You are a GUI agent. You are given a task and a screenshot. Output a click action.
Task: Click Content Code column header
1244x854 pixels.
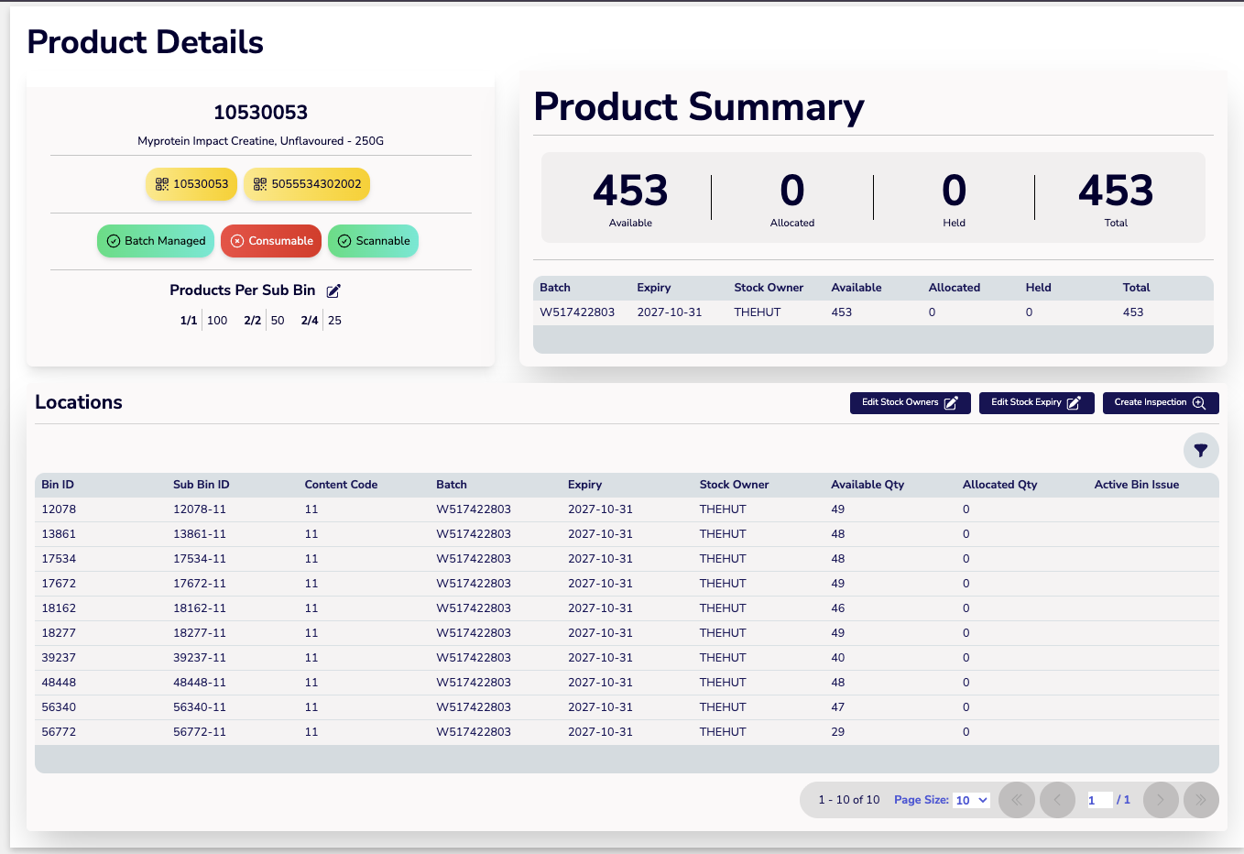tap(341, 485)
